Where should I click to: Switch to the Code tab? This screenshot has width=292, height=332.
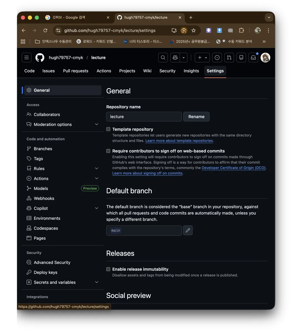(29, 71)
